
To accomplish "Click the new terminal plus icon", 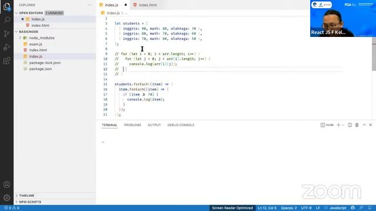I will click(x=338, y=125).
